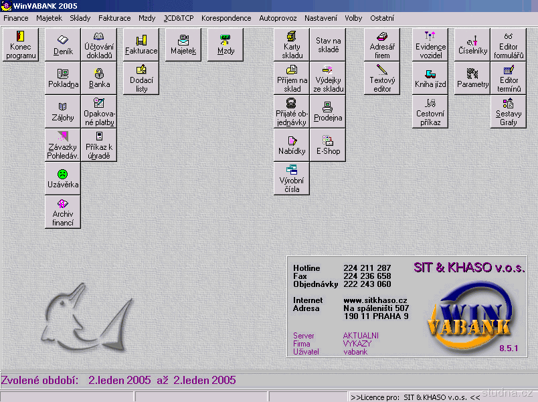Launch Editor termínů
Viewport: 538px width, 402px height.
click(x=508, y=78)
